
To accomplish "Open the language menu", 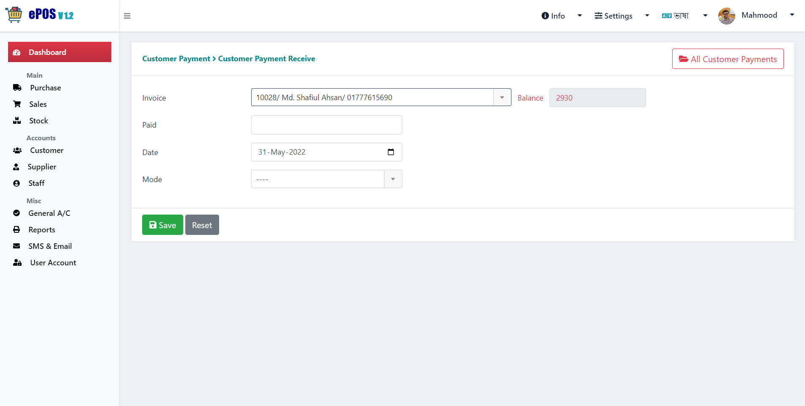I will [676, 16].
